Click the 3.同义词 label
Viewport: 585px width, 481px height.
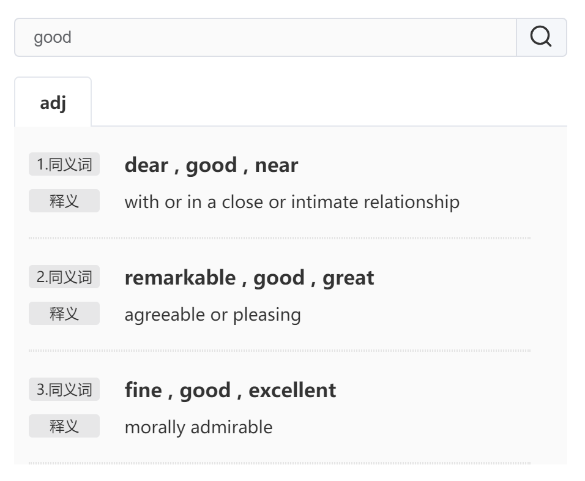[64, 389]
